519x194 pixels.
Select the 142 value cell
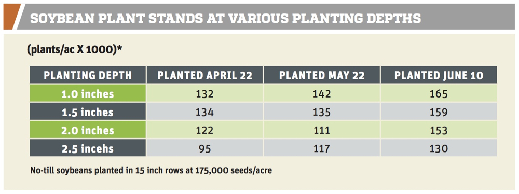tap(322, 94)
